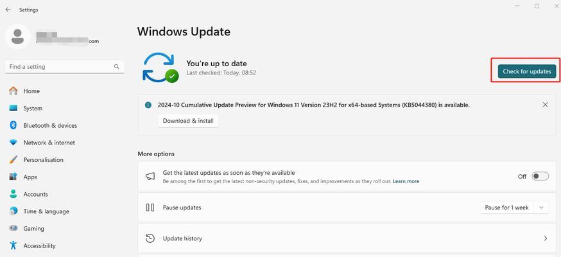The image size is (561, 257).
Task: Click the Accessibility figure icon
Action: [x=13, y=245]
